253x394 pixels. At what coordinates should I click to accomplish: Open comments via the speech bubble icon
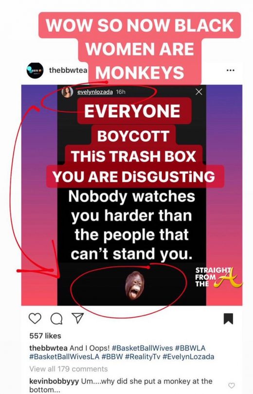tap(56, 319)
